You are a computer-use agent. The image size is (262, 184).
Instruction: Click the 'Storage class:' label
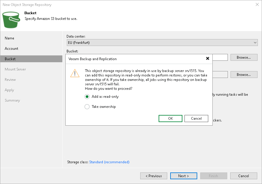(x=78, y=162)
